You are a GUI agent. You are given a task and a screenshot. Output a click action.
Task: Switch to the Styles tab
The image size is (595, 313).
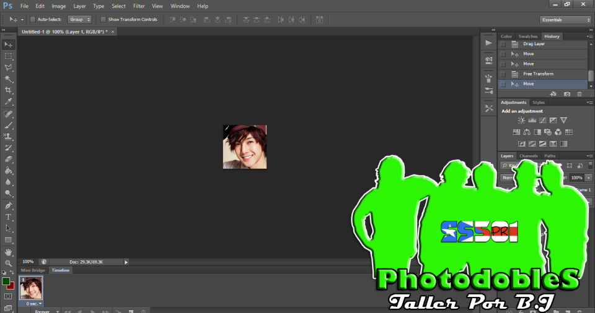point(538,102)
